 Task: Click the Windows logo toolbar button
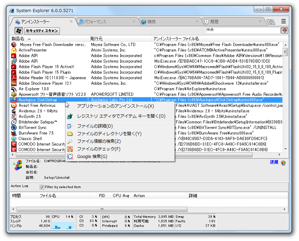pos(19,31)
